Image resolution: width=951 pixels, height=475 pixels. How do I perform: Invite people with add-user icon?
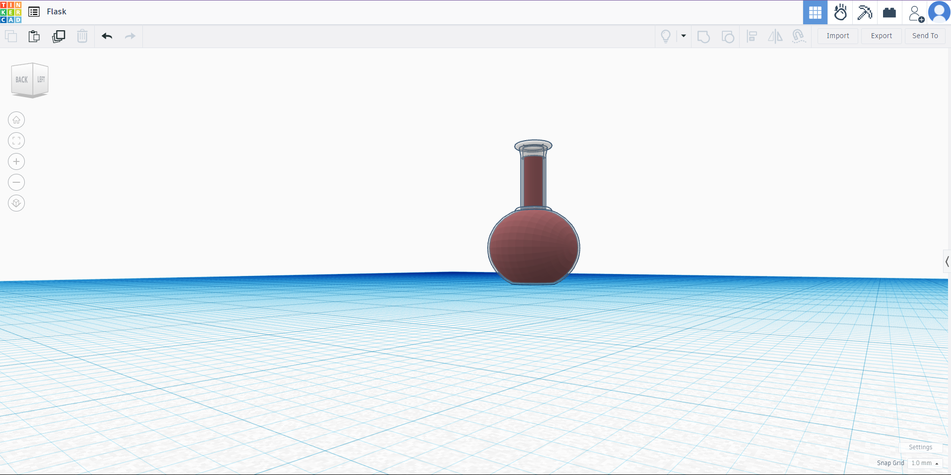[x=915, y=13]
